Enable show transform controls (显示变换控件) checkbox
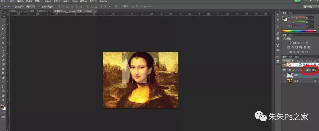Screen dimensions: 319x131 coord(39,6)
